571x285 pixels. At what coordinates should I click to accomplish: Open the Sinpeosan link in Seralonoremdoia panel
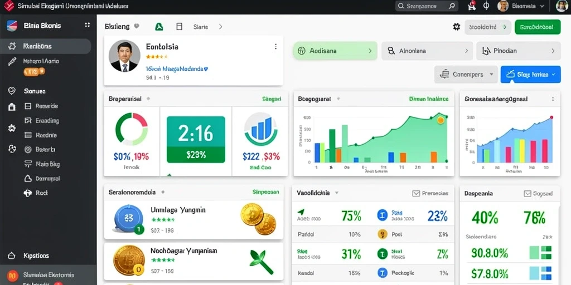(265, 192)
